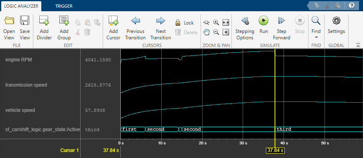Click the undo delete icon in EDIT
The width and height of the screenshot is (363, 158).
pos(97,22)
